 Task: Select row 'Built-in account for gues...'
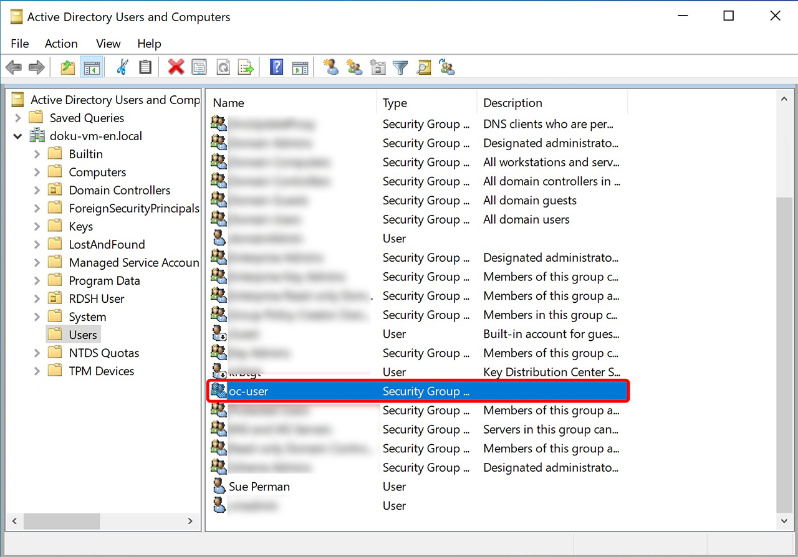[418, 334]
